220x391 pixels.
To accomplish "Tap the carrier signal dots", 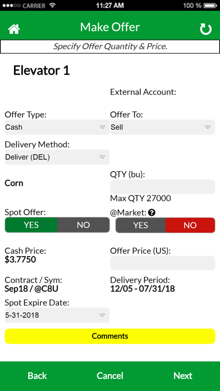I will click(x=11, y=6).
